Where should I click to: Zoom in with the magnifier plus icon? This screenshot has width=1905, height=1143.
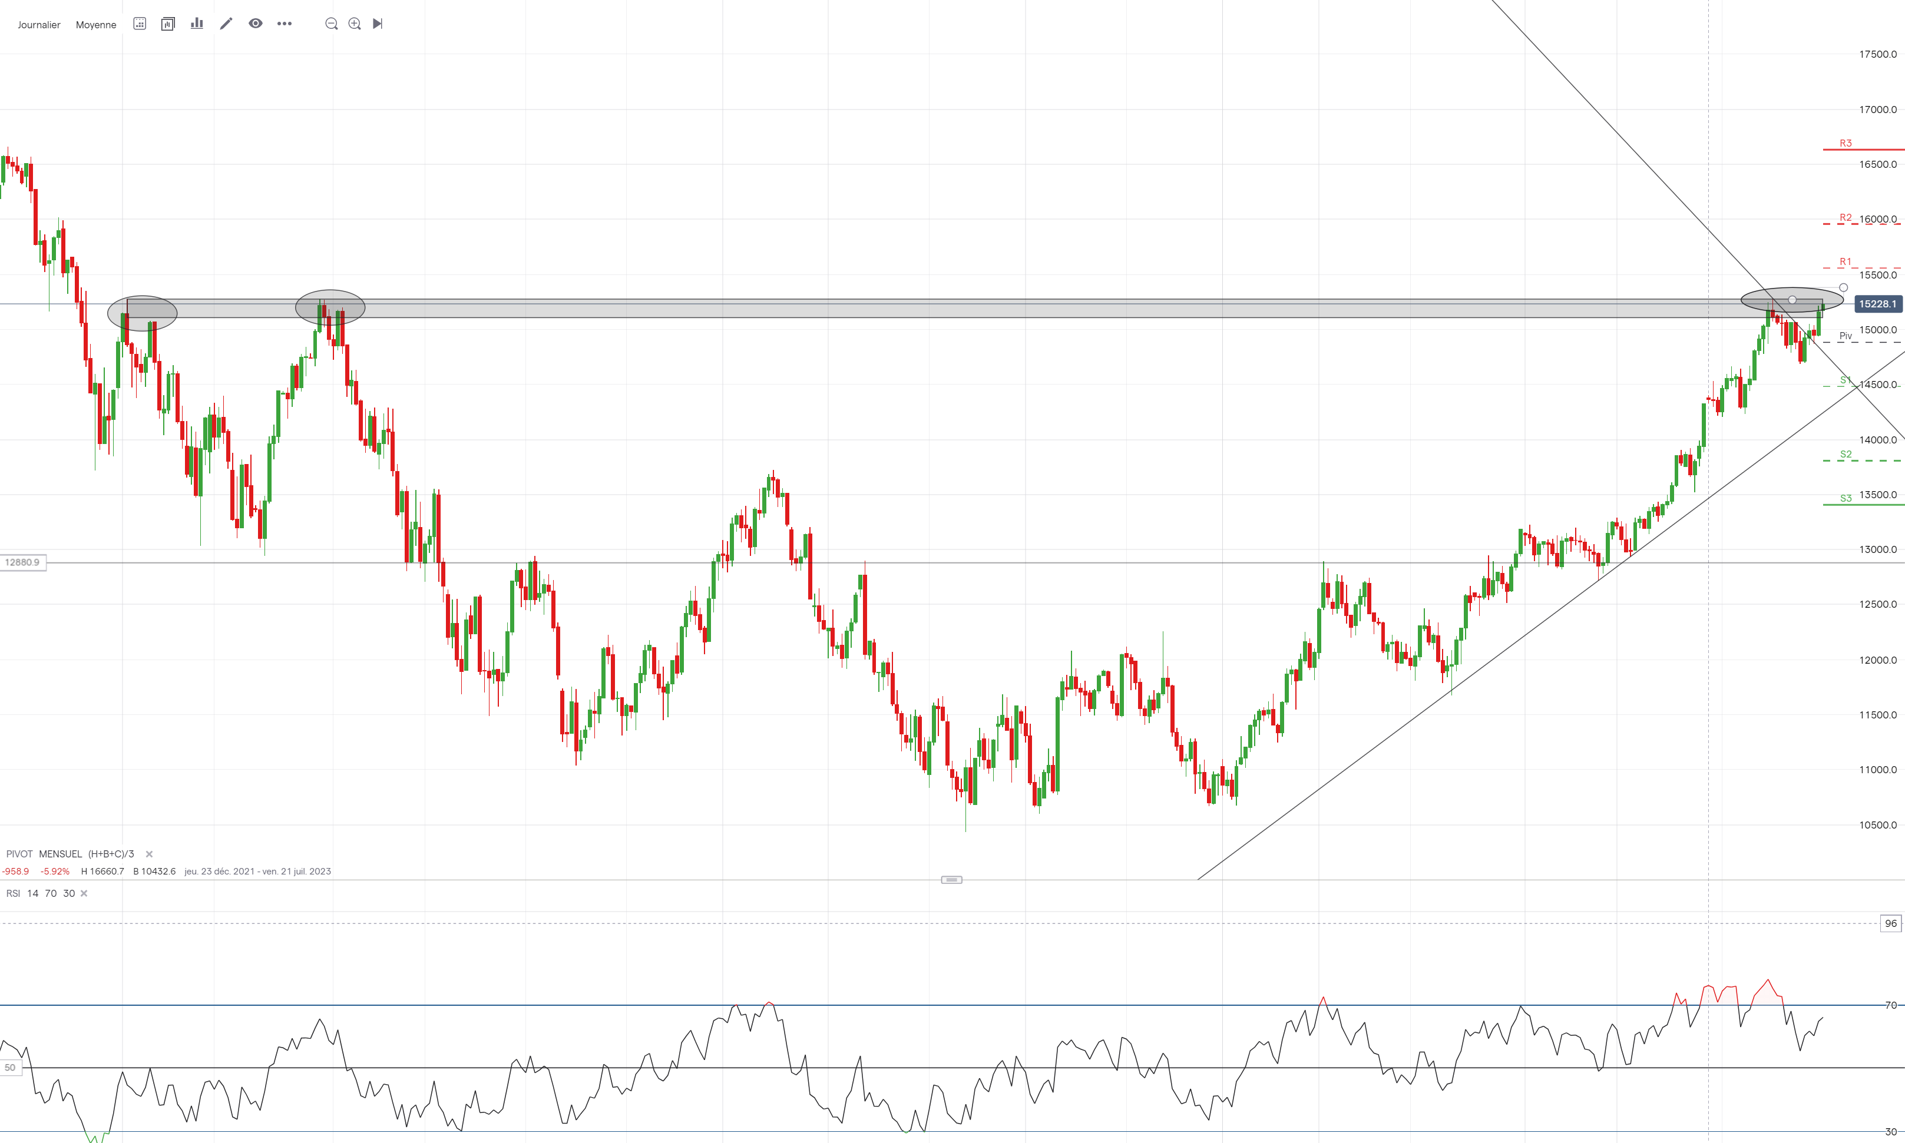pos(355,24)
